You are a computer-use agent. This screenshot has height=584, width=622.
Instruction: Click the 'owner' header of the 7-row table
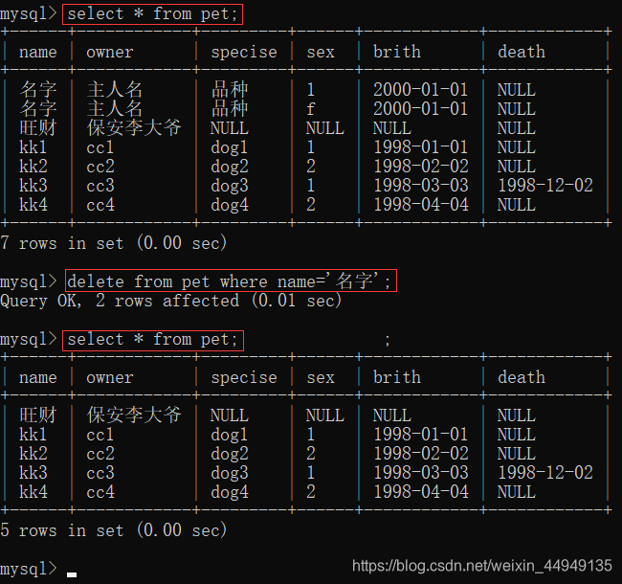tap(110, 52)
